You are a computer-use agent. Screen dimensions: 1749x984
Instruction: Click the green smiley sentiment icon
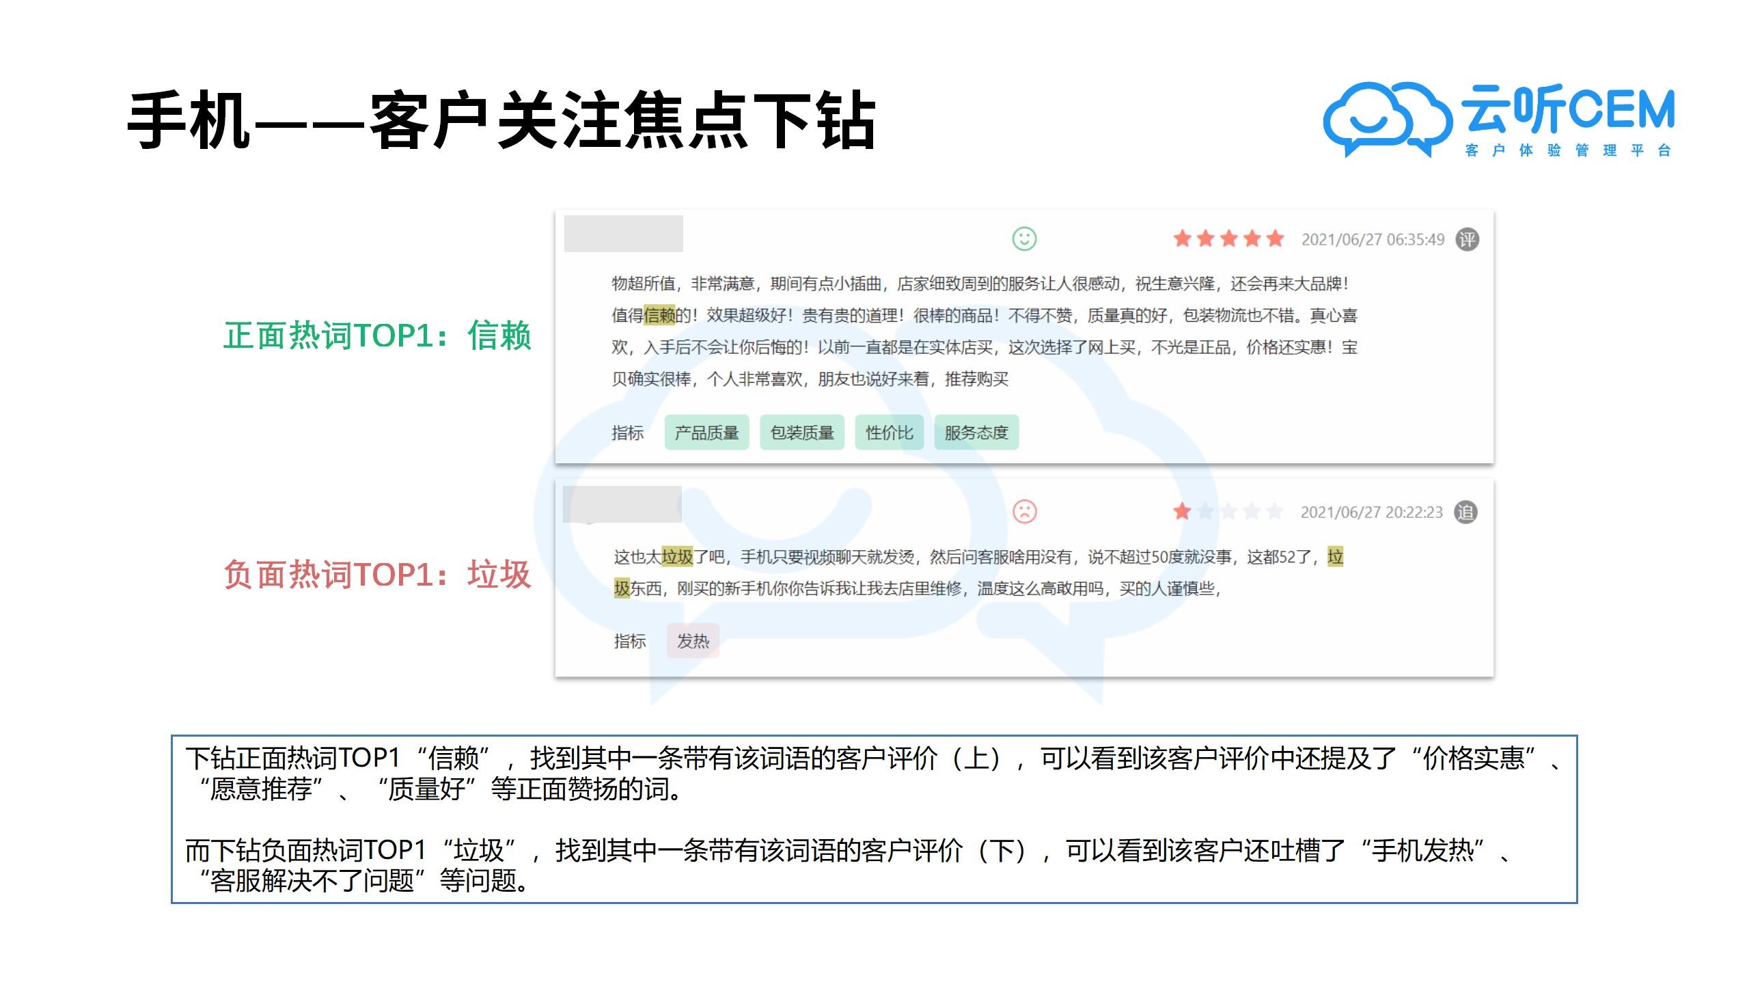click(1023, 239)
